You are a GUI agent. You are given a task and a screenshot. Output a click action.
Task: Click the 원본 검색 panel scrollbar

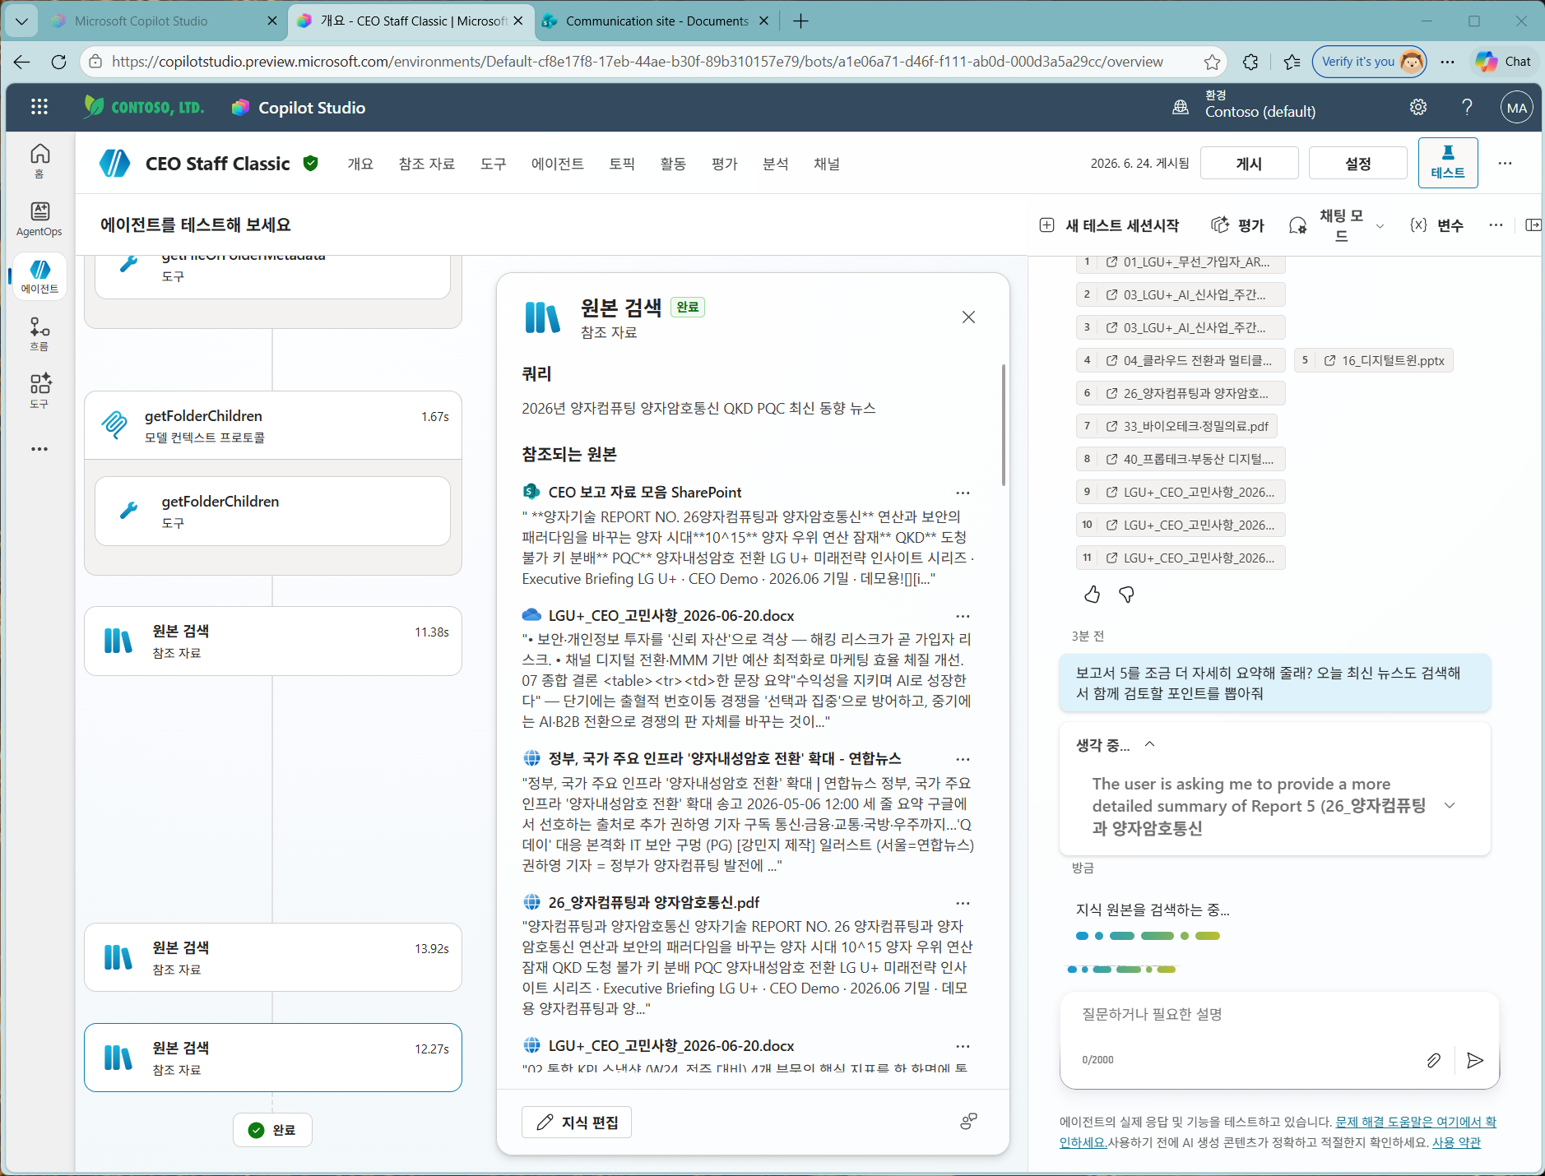1003,424
